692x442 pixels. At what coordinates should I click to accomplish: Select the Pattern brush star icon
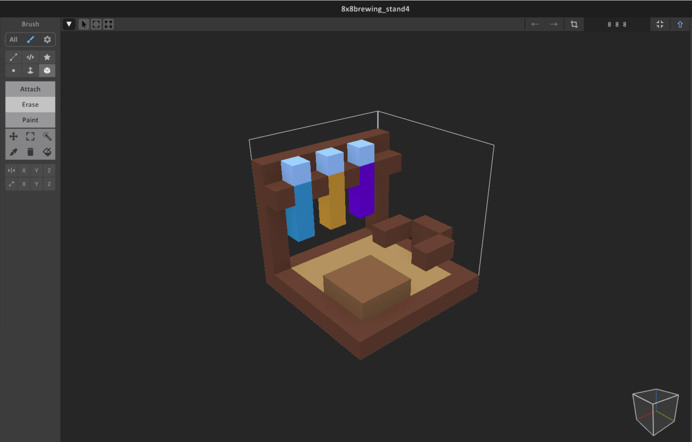click(x=47, y=57)
